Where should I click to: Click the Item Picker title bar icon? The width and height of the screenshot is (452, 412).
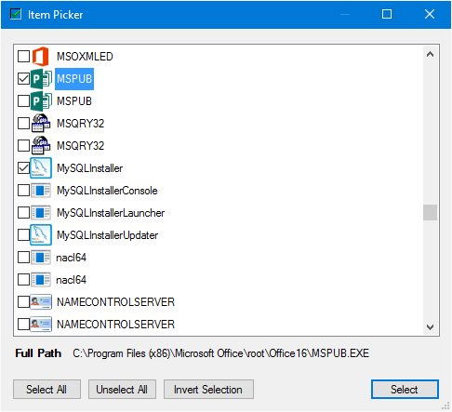coord(16,14)
